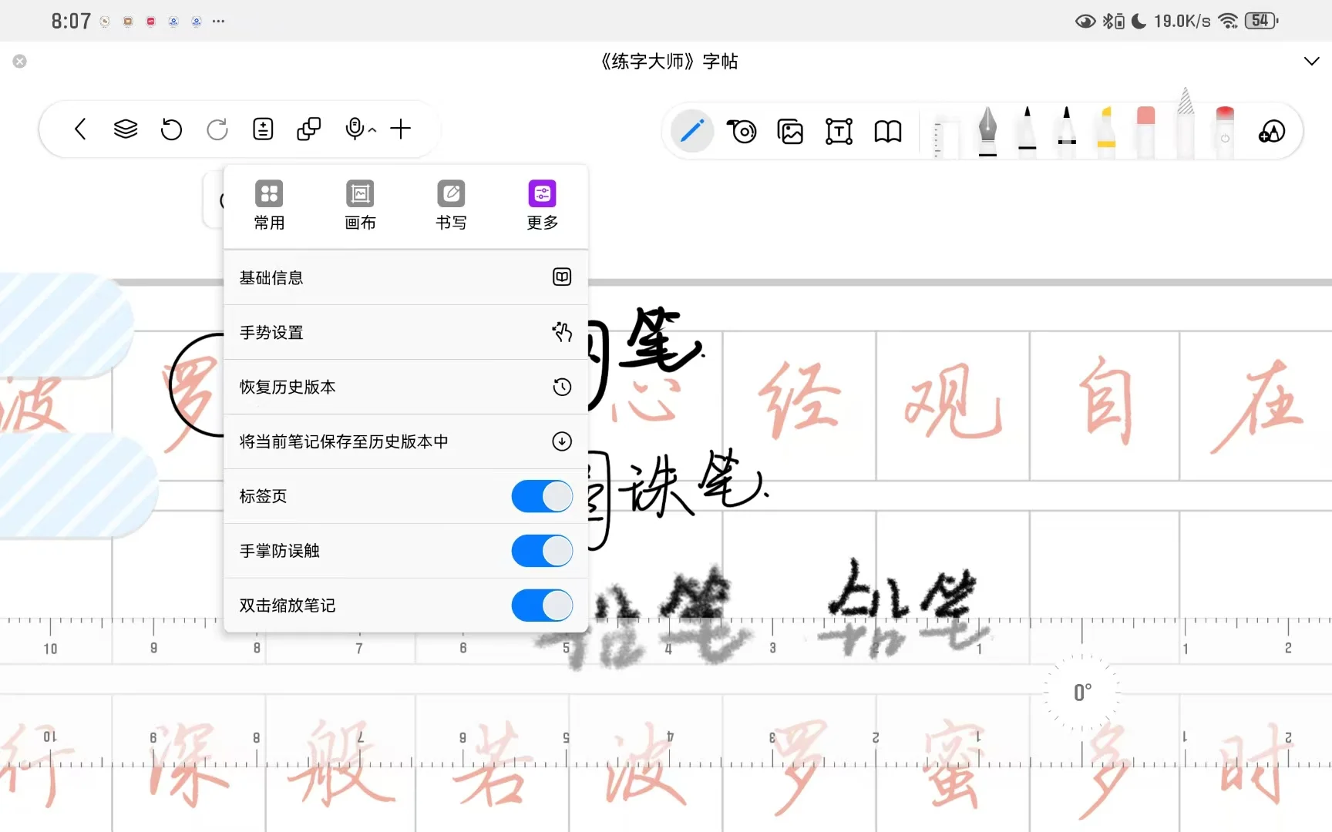Pick the fountain pen tool

pyautogui.click(x=987, y=131)
